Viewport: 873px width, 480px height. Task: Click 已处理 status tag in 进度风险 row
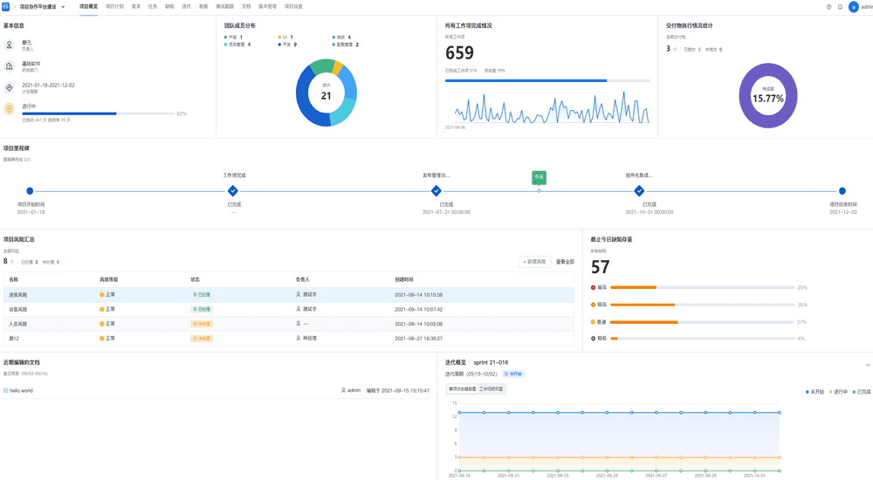point(202,295)
